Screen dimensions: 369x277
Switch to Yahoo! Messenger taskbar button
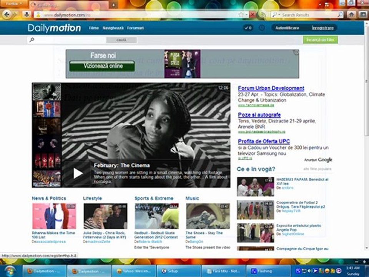tap(134, 271)
